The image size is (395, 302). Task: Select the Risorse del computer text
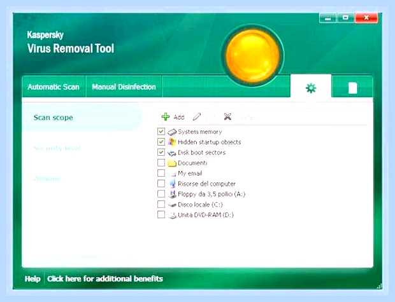coord(206,184)
